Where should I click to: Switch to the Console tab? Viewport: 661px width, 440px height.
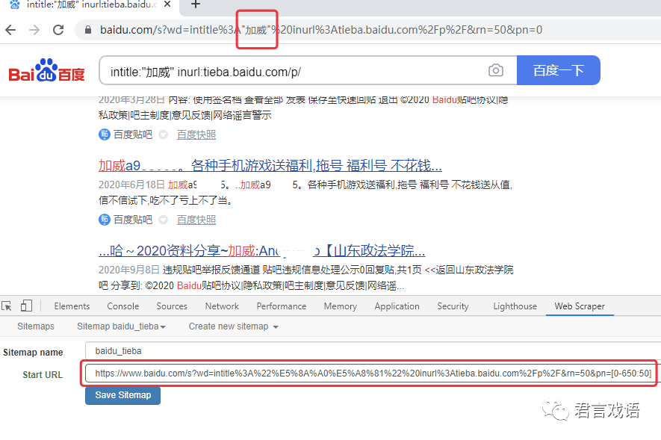point(122,306)
